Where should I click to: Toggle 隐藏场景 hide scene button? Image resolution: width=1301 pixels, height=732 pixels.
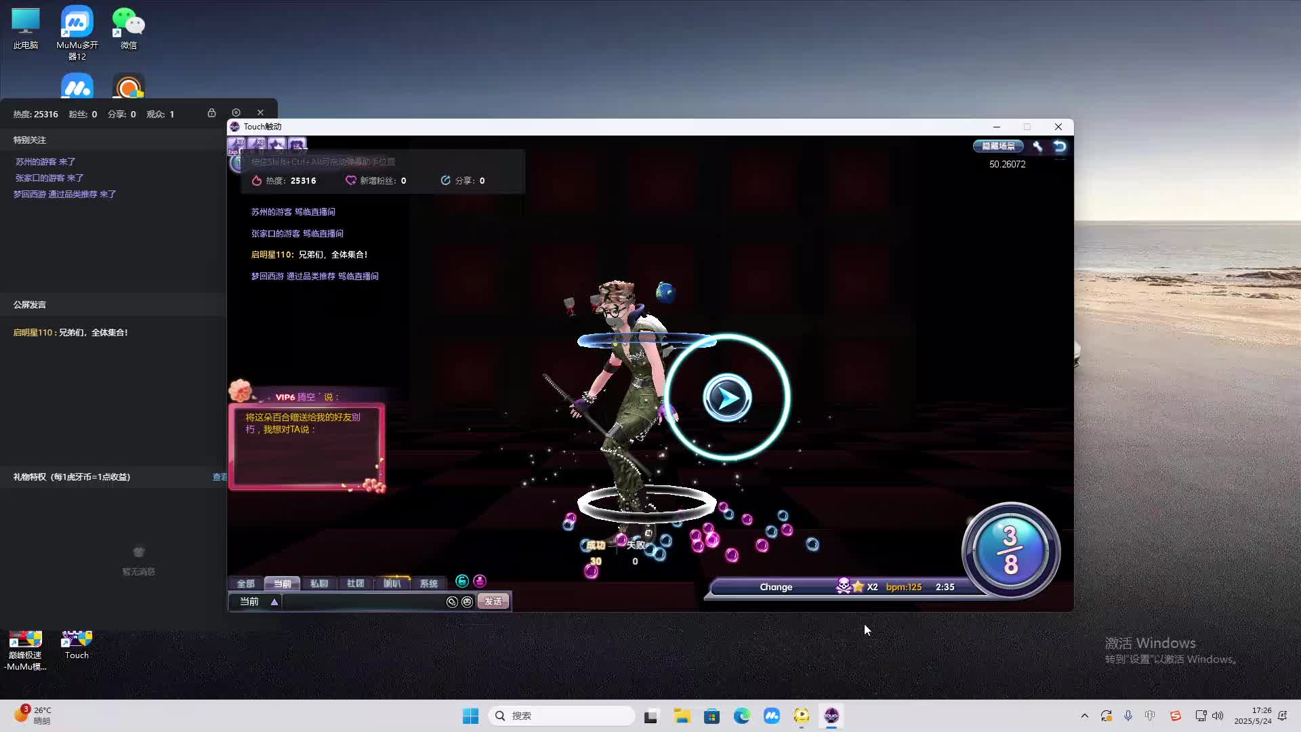997,146
